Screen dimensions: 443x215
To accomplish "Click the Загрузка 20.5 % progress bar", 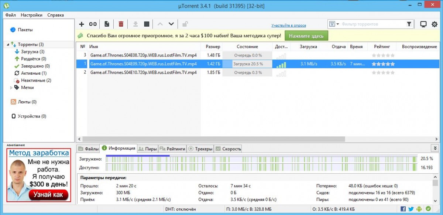I will coord(247,64).
